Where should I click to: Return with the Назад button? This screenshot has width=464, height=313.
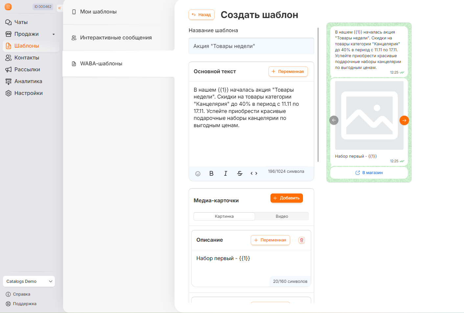point(201,15)
